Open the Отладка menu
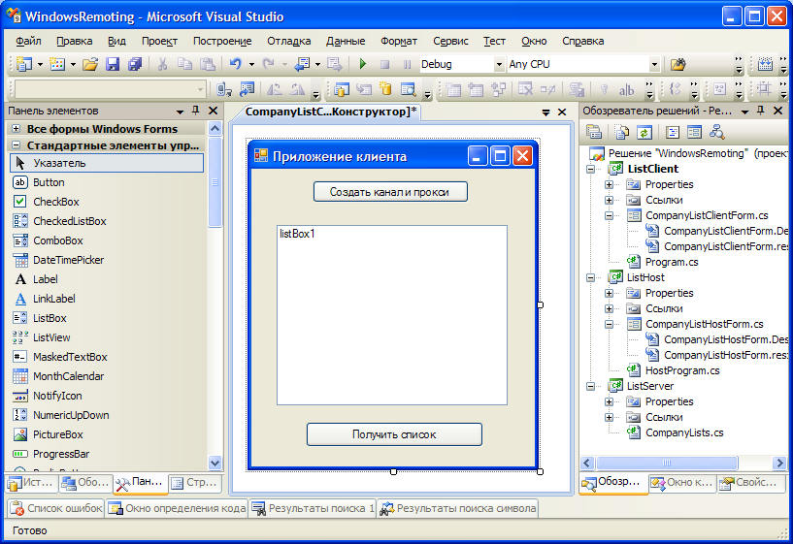This screenshot has width=793, height=544. 289,41
